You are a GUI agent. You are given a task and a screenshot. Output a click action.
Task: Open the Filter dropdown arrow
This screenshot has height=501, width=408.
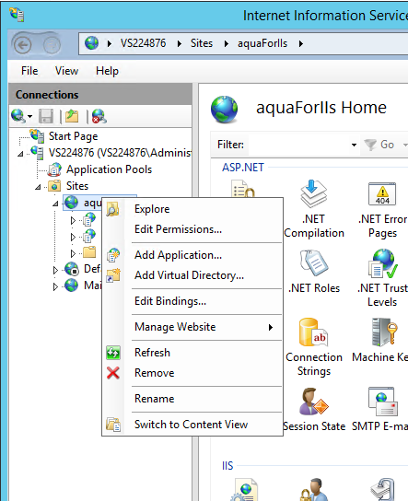[354, 145]
